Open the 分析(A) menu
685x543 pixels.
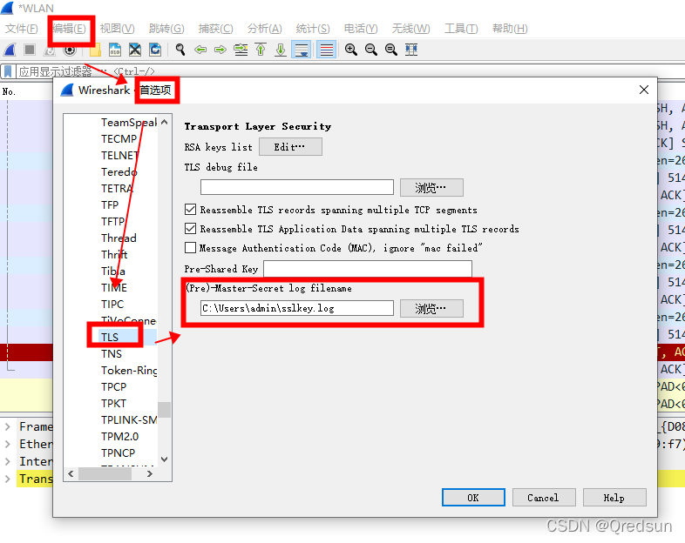[264, 29]
